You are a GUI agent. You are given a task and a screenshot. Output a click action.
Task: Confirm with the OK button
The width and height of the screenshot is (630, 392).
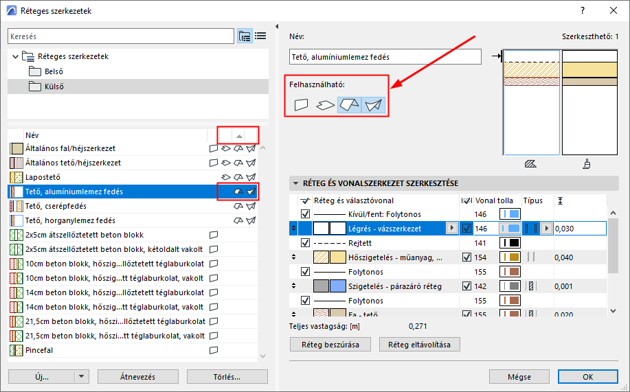(x=588, y=377)
